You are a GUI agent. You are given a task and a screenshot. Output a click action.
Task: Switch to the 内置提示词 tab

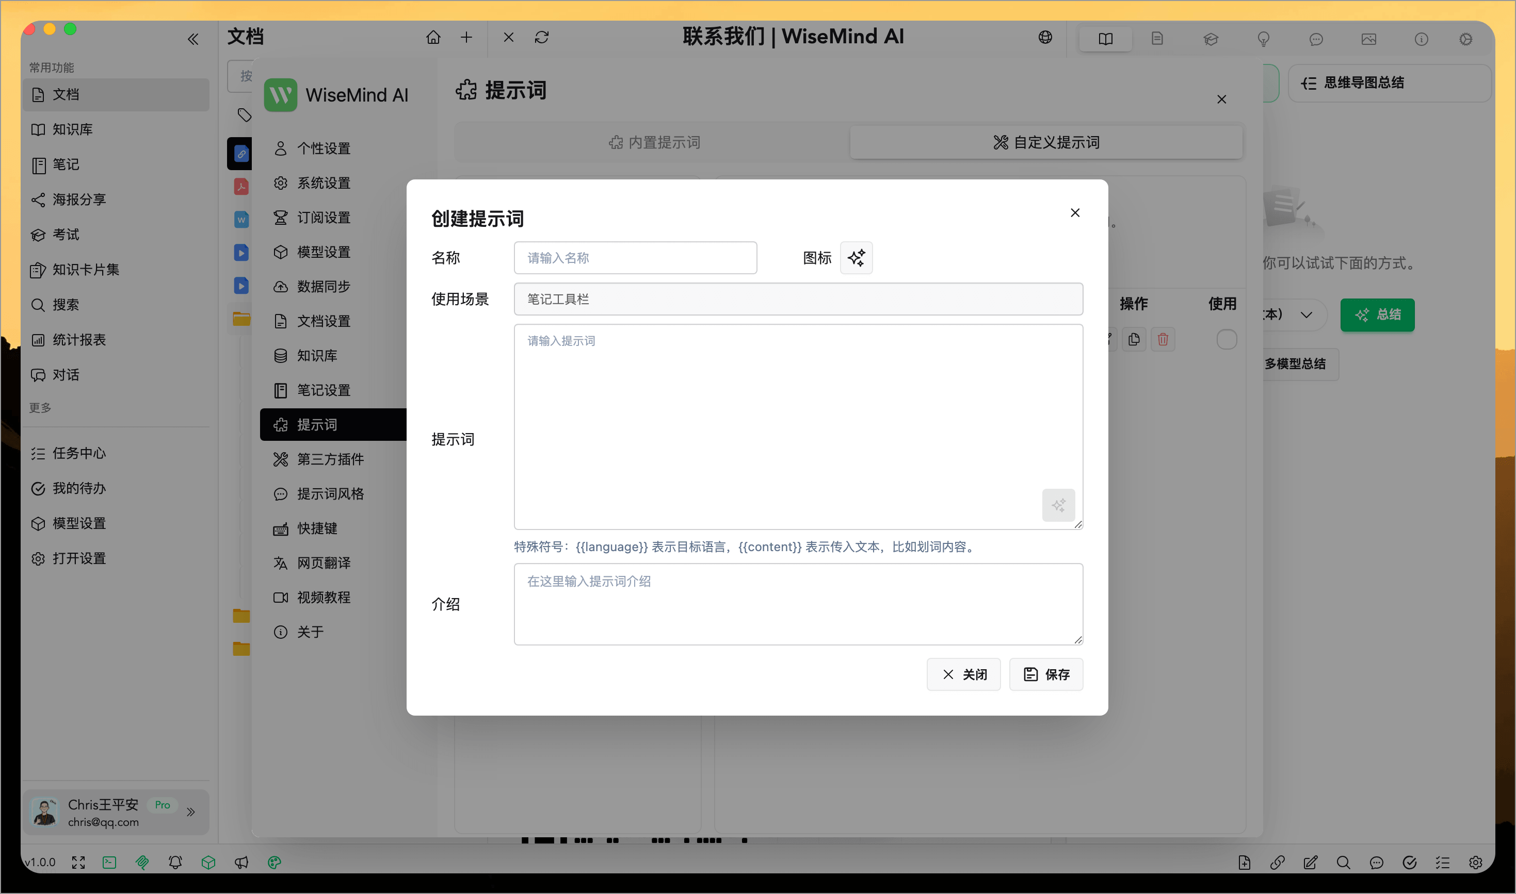coord(655,142)
